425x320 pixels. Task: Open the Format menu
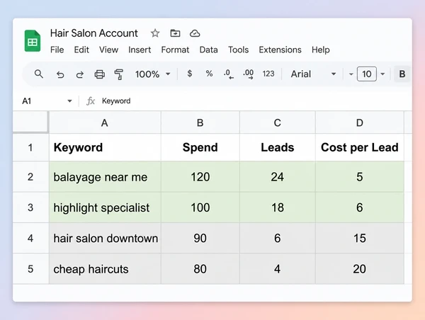tap(175, 50)
